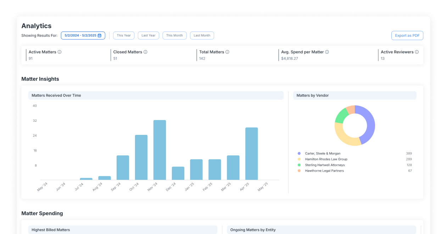447x234 pixels.
Task: Click the orange Hawthorne Legal Partners legend dot
Action: (x=299, y=171)
